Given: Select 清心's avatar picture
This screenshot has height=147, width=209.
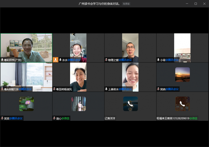Looking at the screenshot, I should click(x=78, y=104).
